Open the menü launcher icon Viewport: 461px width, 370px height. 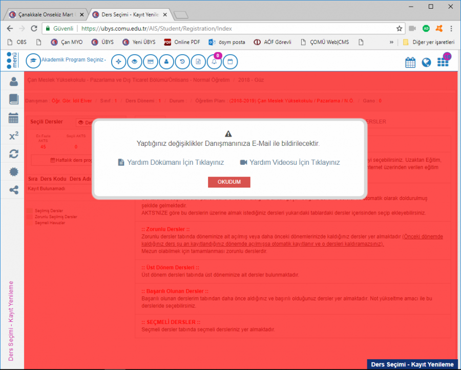coord(12,60)
